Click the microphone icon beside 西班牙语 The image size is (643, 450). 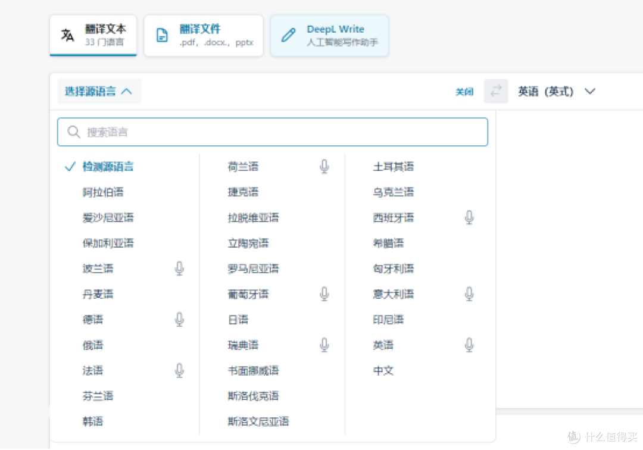pyautogui.click(x=469, y=218)
